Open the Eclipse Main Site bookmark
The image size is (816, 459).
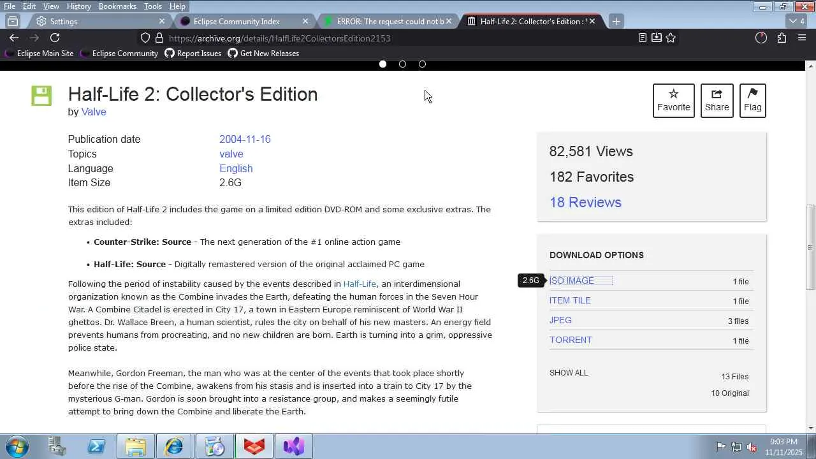point(39,54)
